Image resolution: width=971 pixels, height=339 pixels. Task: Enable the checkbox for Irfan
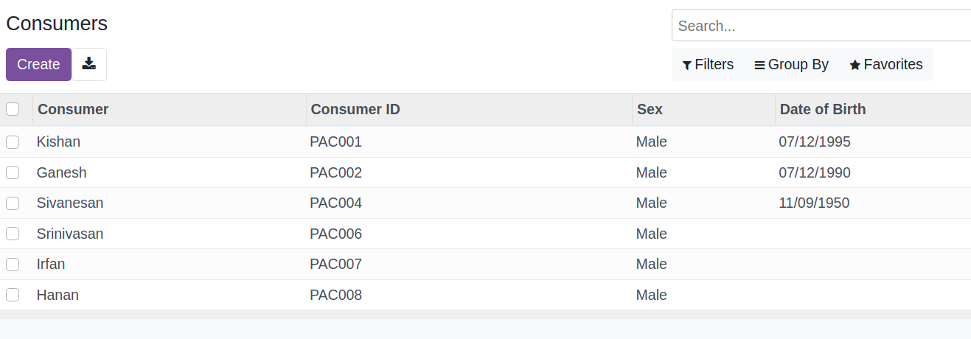tap(13, 264)
